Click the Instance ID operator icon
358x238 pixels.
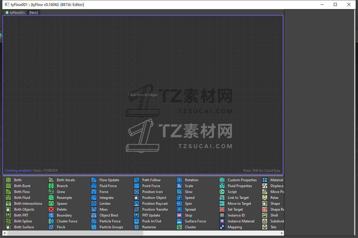222,215
